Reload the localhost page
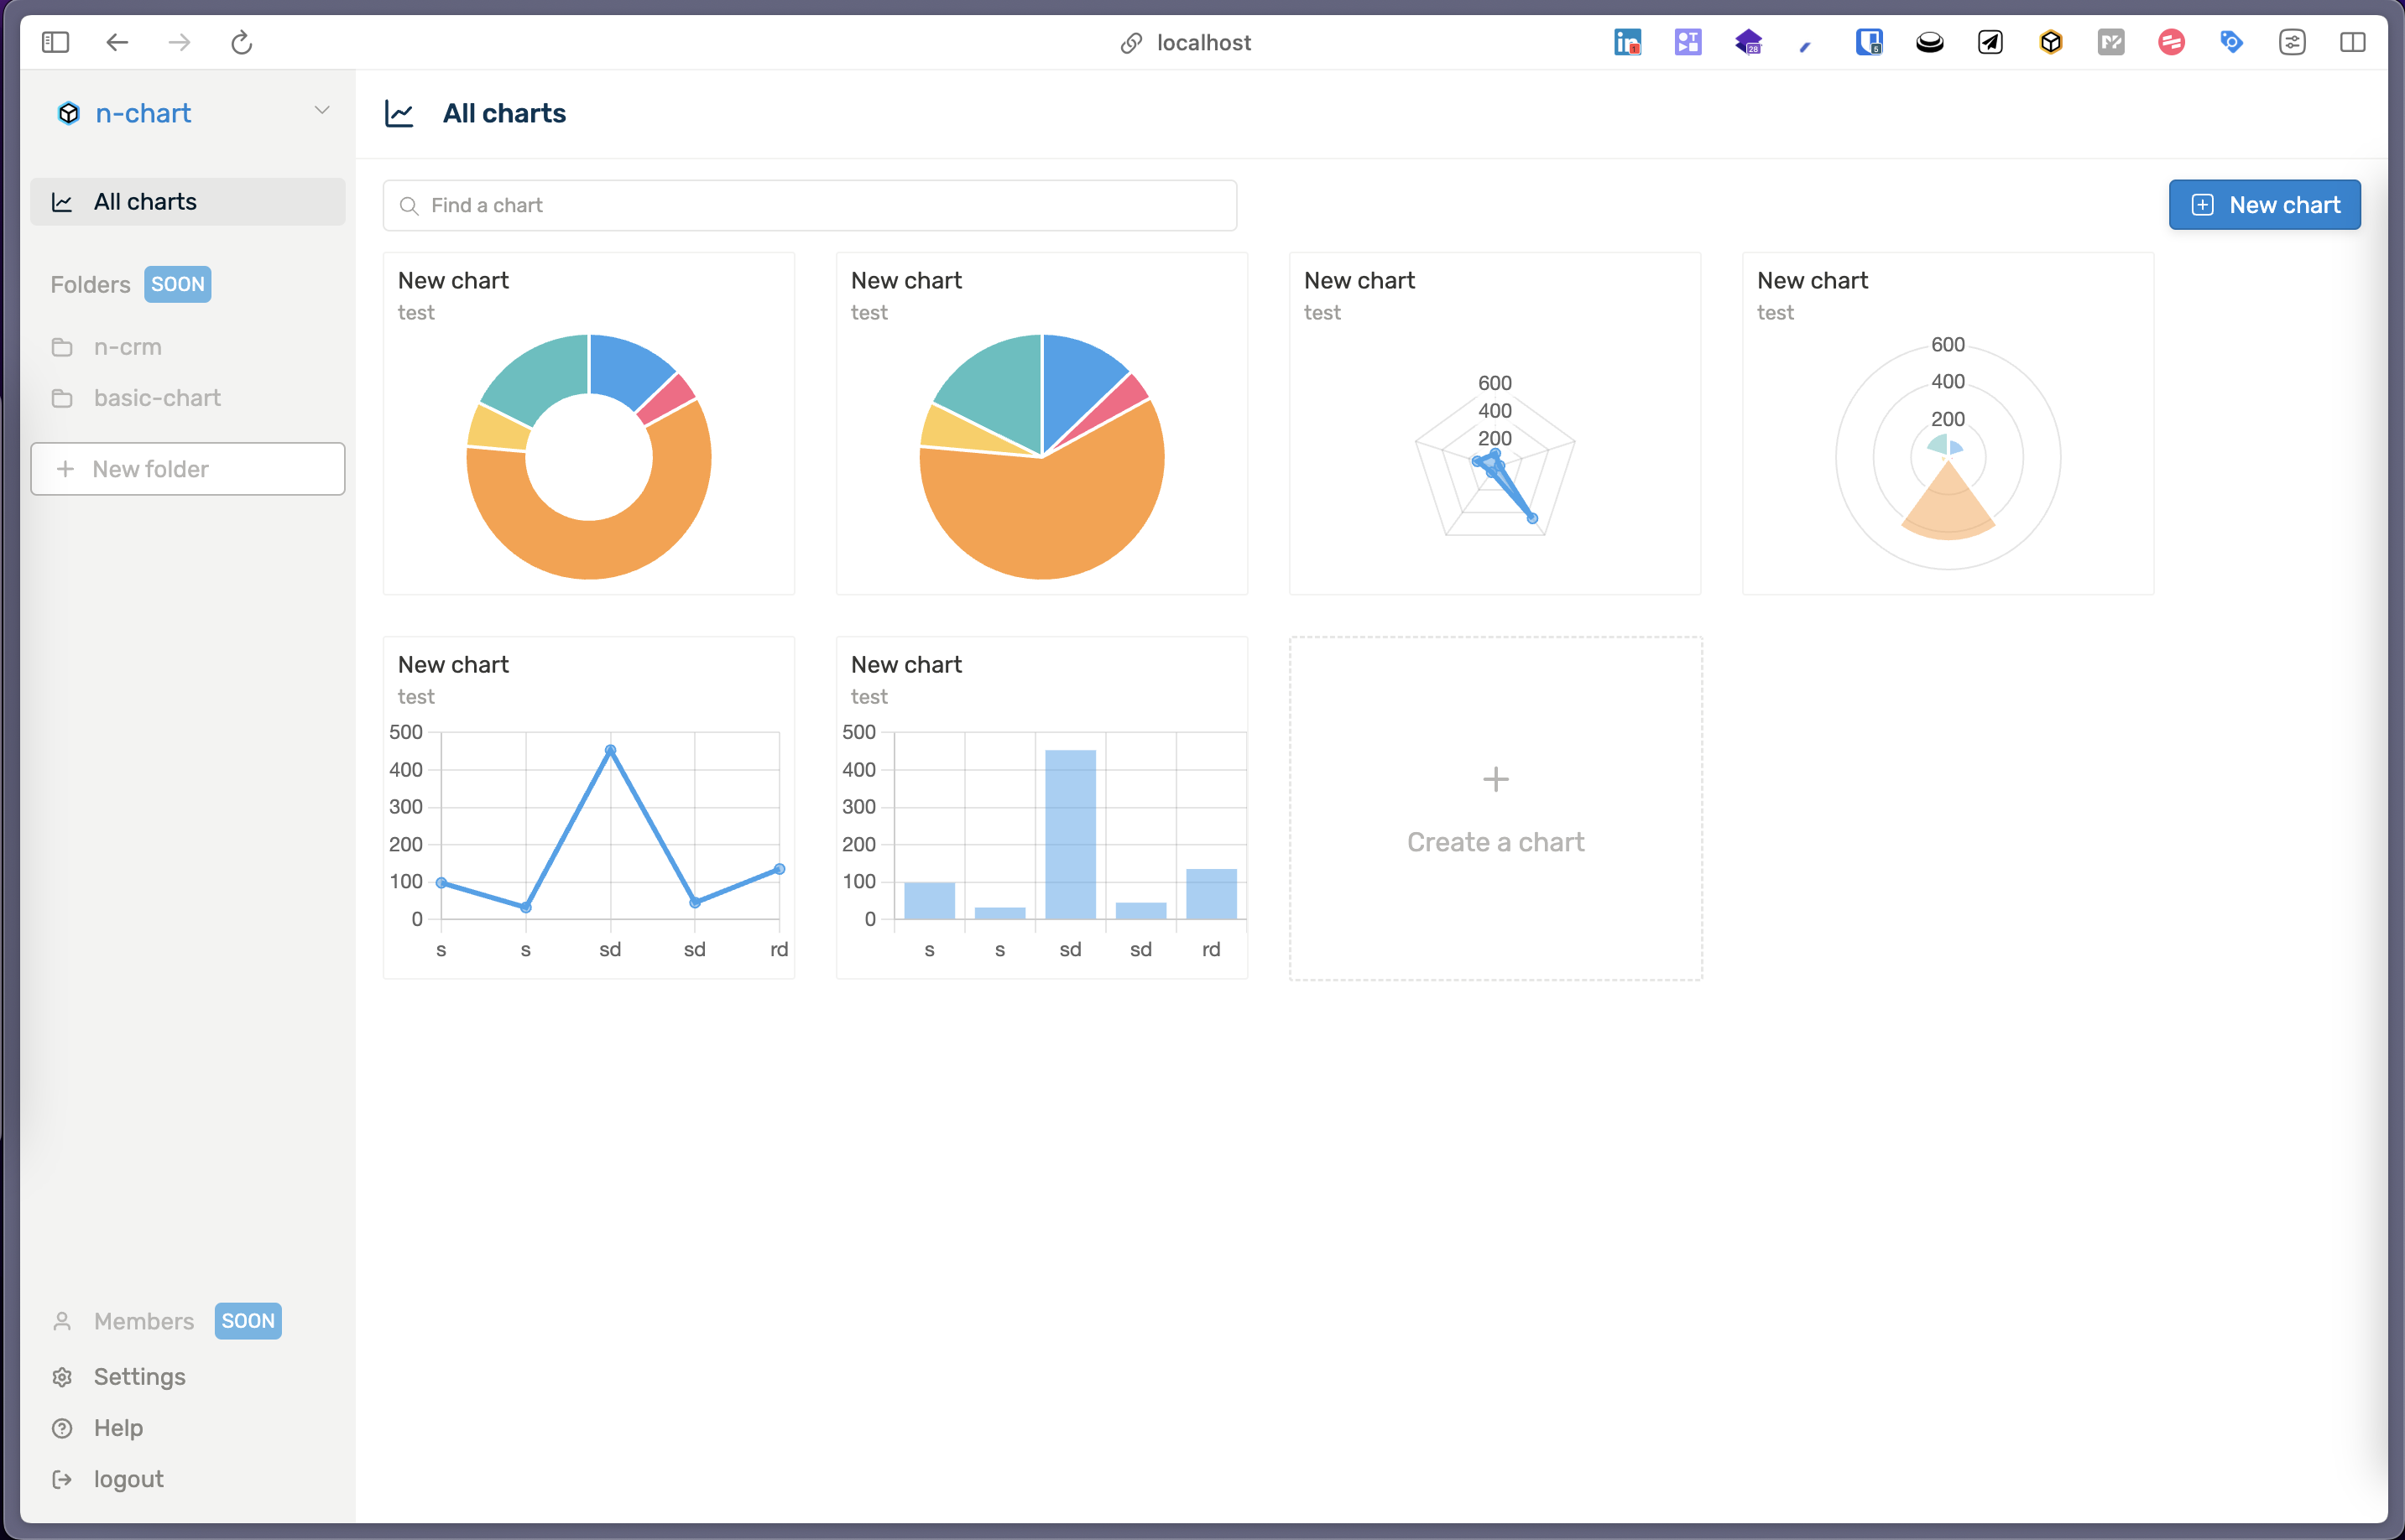The height and width of the screenshot is (1540, 2405). [x=241, y=42]
